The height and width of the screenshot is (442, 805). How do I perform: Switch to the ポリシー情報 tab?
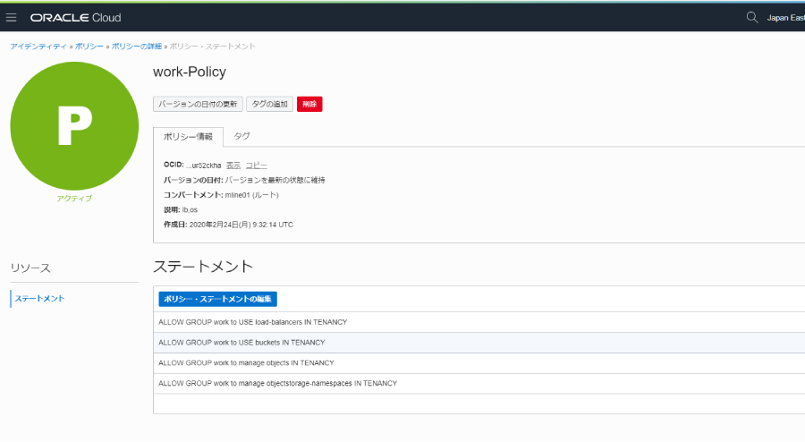188,137
